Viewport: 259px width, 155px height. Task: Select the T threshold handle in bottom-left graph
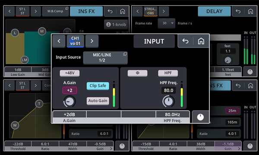(39, 104)
